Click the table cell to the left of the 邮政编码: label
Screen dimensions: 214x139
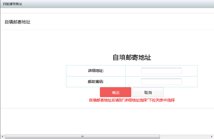[x=75, y=82]
